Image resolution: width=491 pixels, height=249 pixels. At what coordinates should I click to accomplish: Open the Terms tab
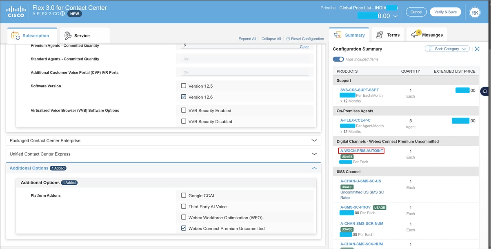point(388,35)
